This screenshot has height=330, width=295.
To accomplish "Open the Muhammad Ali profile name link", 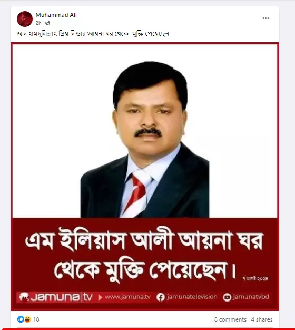I will point(56,15).
